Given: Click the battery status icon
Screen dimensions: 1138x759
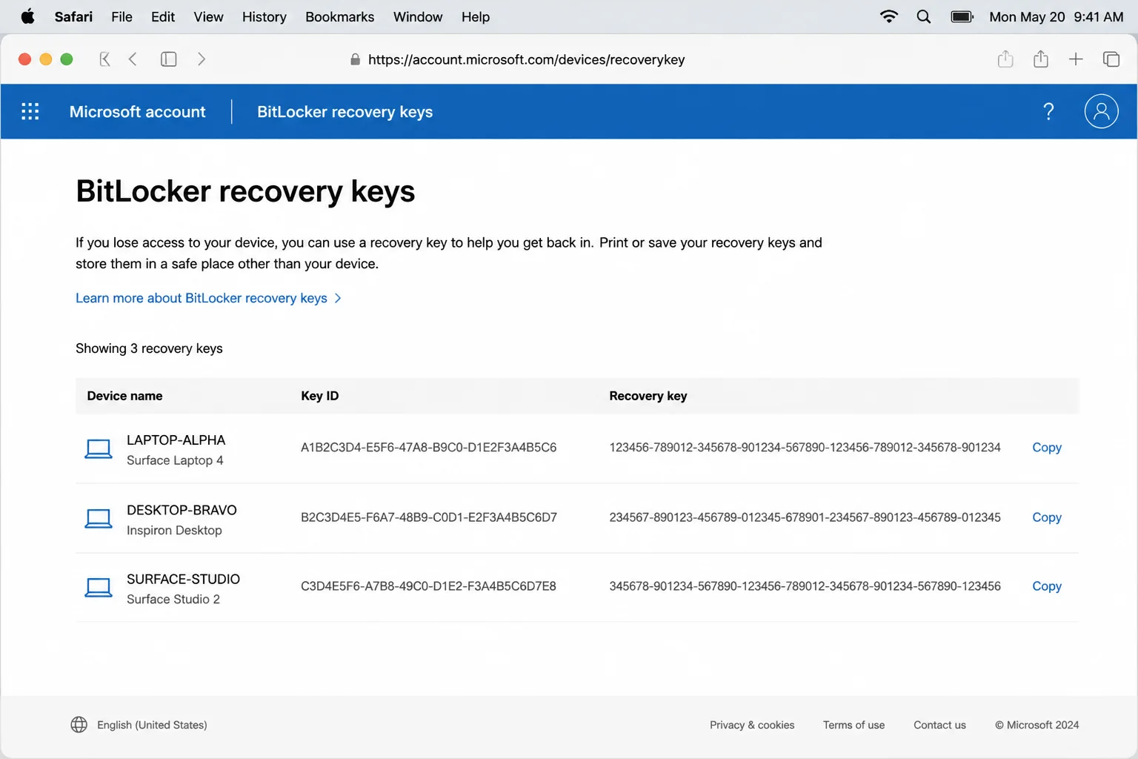Looking at the screenshot, I should (x=962, y=16).
